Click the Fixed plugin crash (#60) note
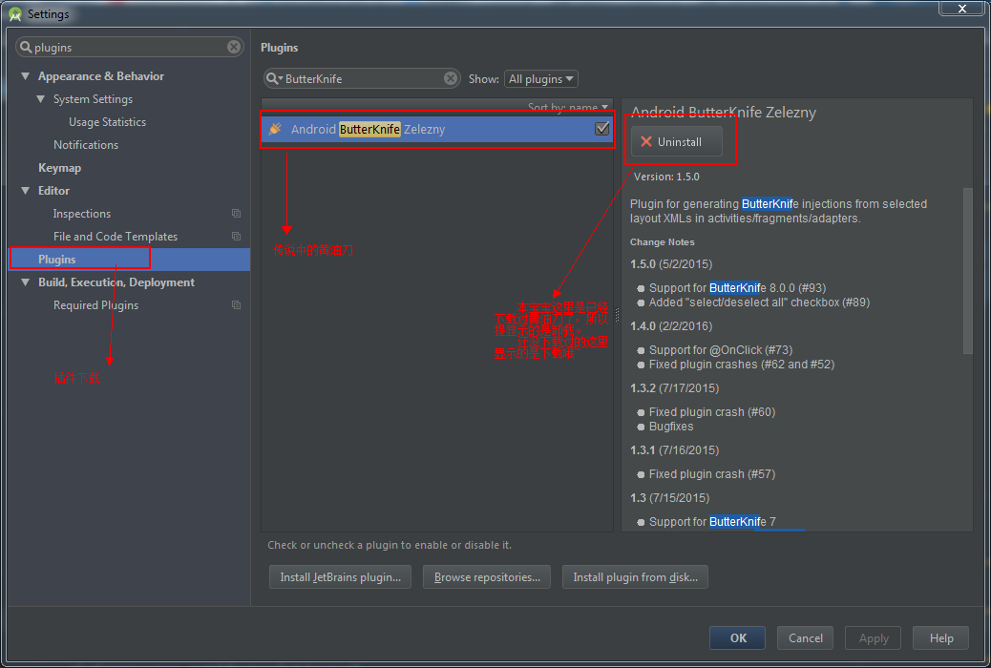This screenshot has height=668, width=991. [711, 412]
